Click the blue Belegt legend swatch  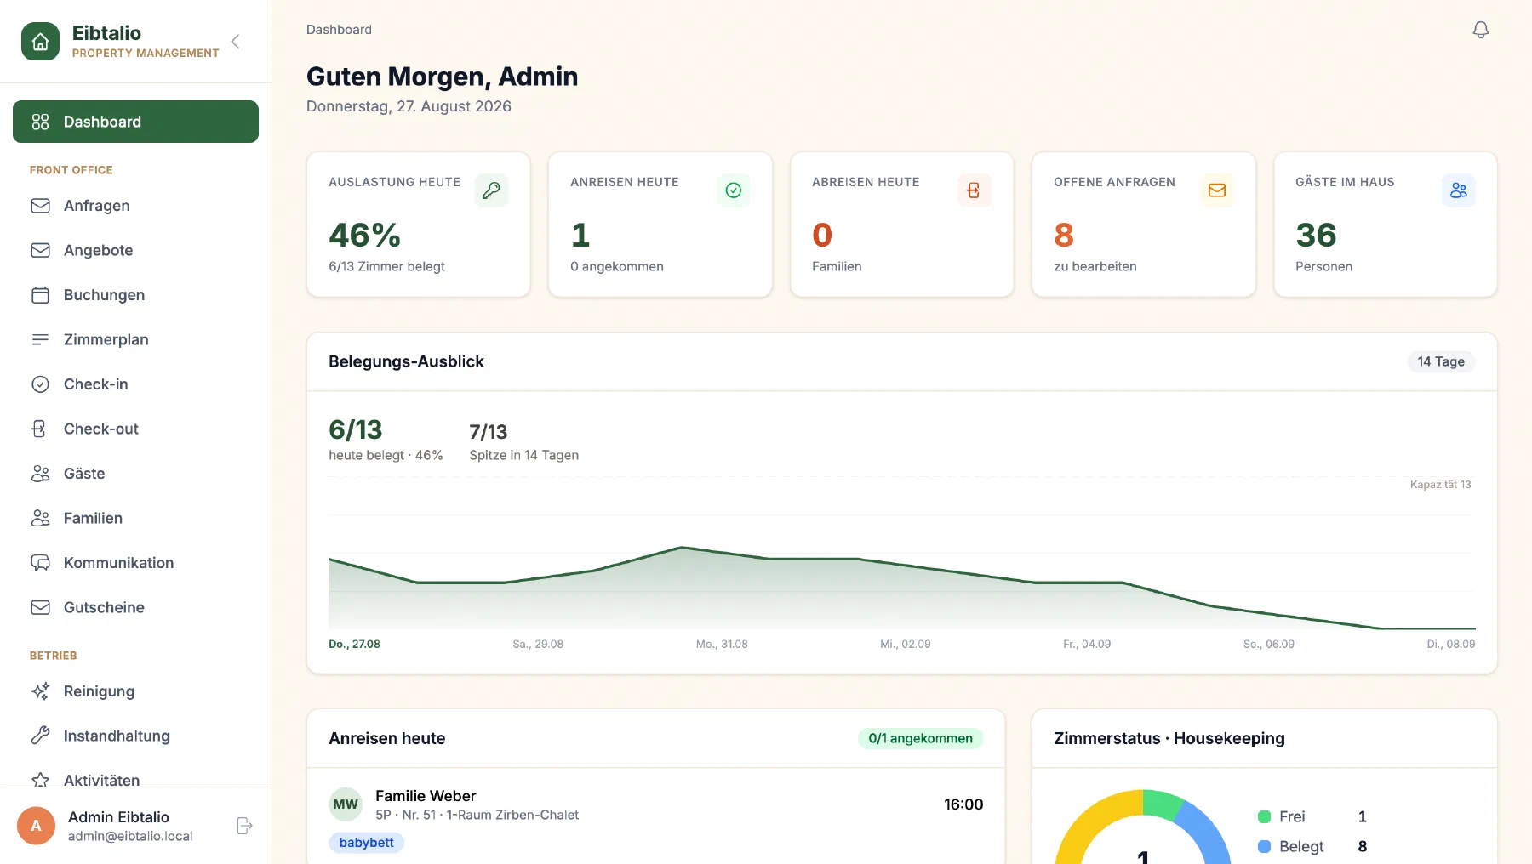coord(1264,846)
